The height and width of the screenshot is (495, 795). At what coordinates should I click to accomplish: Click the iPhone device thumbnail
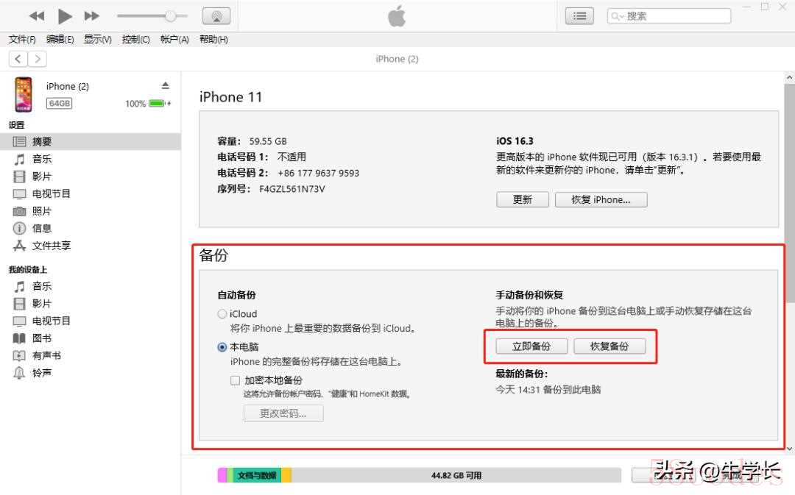tap(24, 95)
